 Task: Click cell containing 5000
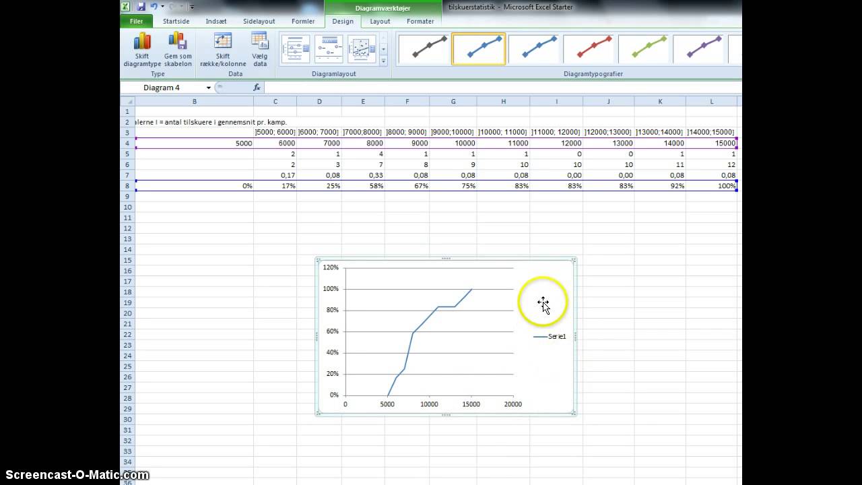[195, 143]
